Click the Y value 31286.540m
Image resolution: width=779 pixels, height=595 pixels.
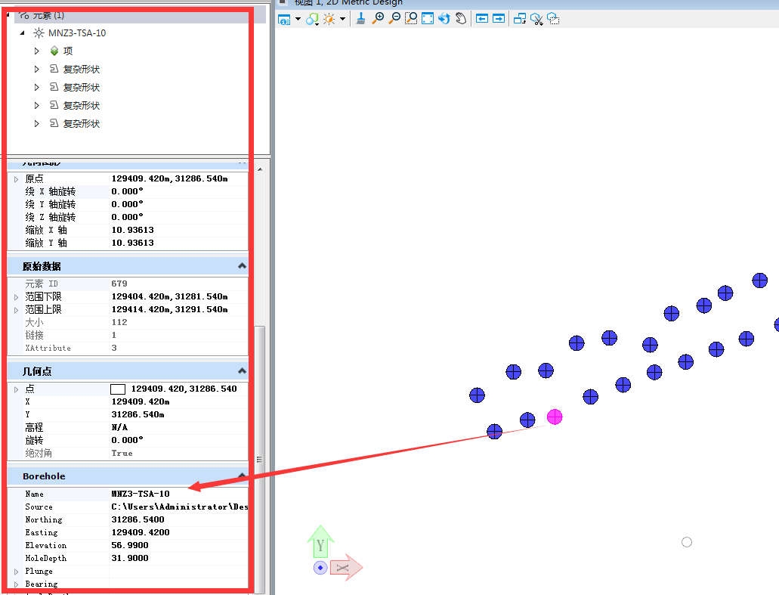click(x=138, y=415)
